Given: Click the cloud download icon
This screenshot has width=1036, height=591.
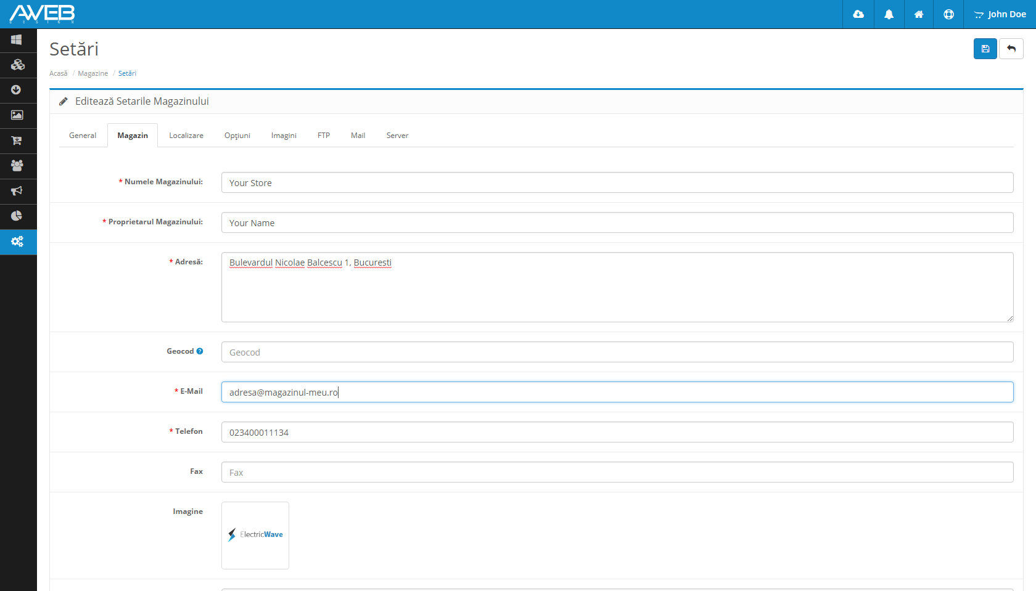Looking at the screenshot, I should coord(858,14).
